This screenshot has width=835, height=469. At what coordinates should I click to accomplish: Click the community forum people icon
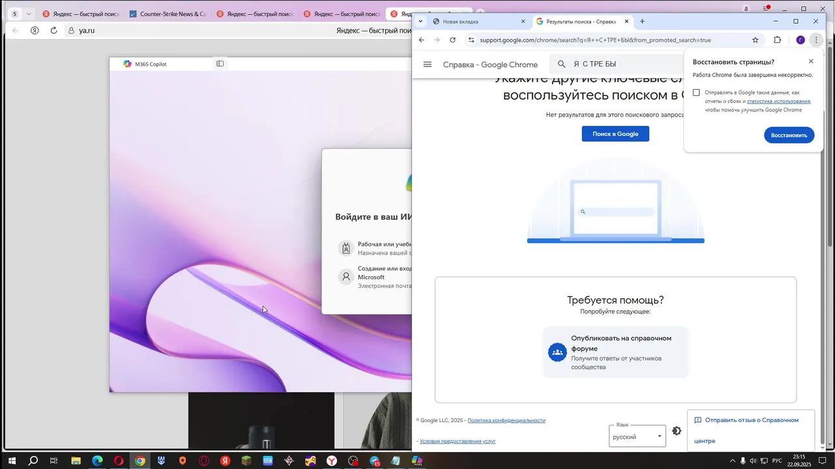tap(557, 352)
